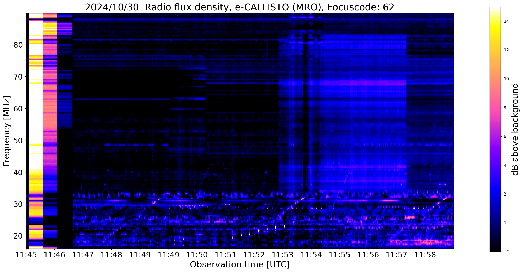
Task: Select the 60 MHz frequency tick label
Action: pos(18,109)
